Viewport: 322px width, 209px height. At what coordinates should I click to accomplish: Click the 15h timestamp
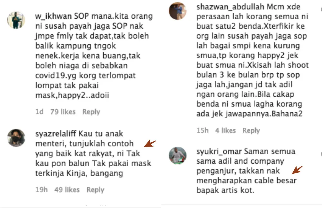click(203, 131)
